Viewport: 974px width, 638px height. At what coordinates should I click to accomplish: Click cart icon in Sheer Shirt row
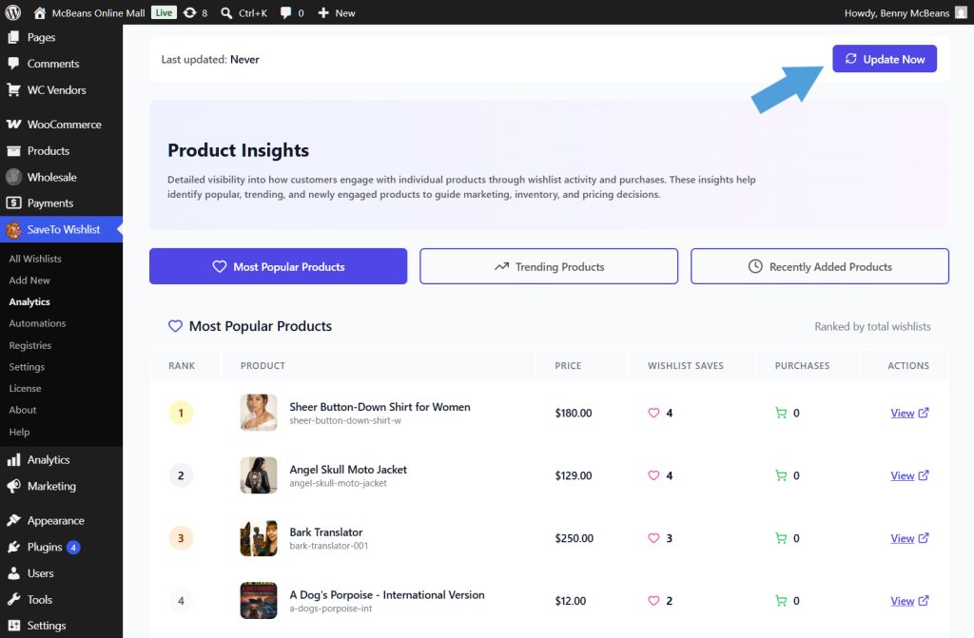click(781, 413)
